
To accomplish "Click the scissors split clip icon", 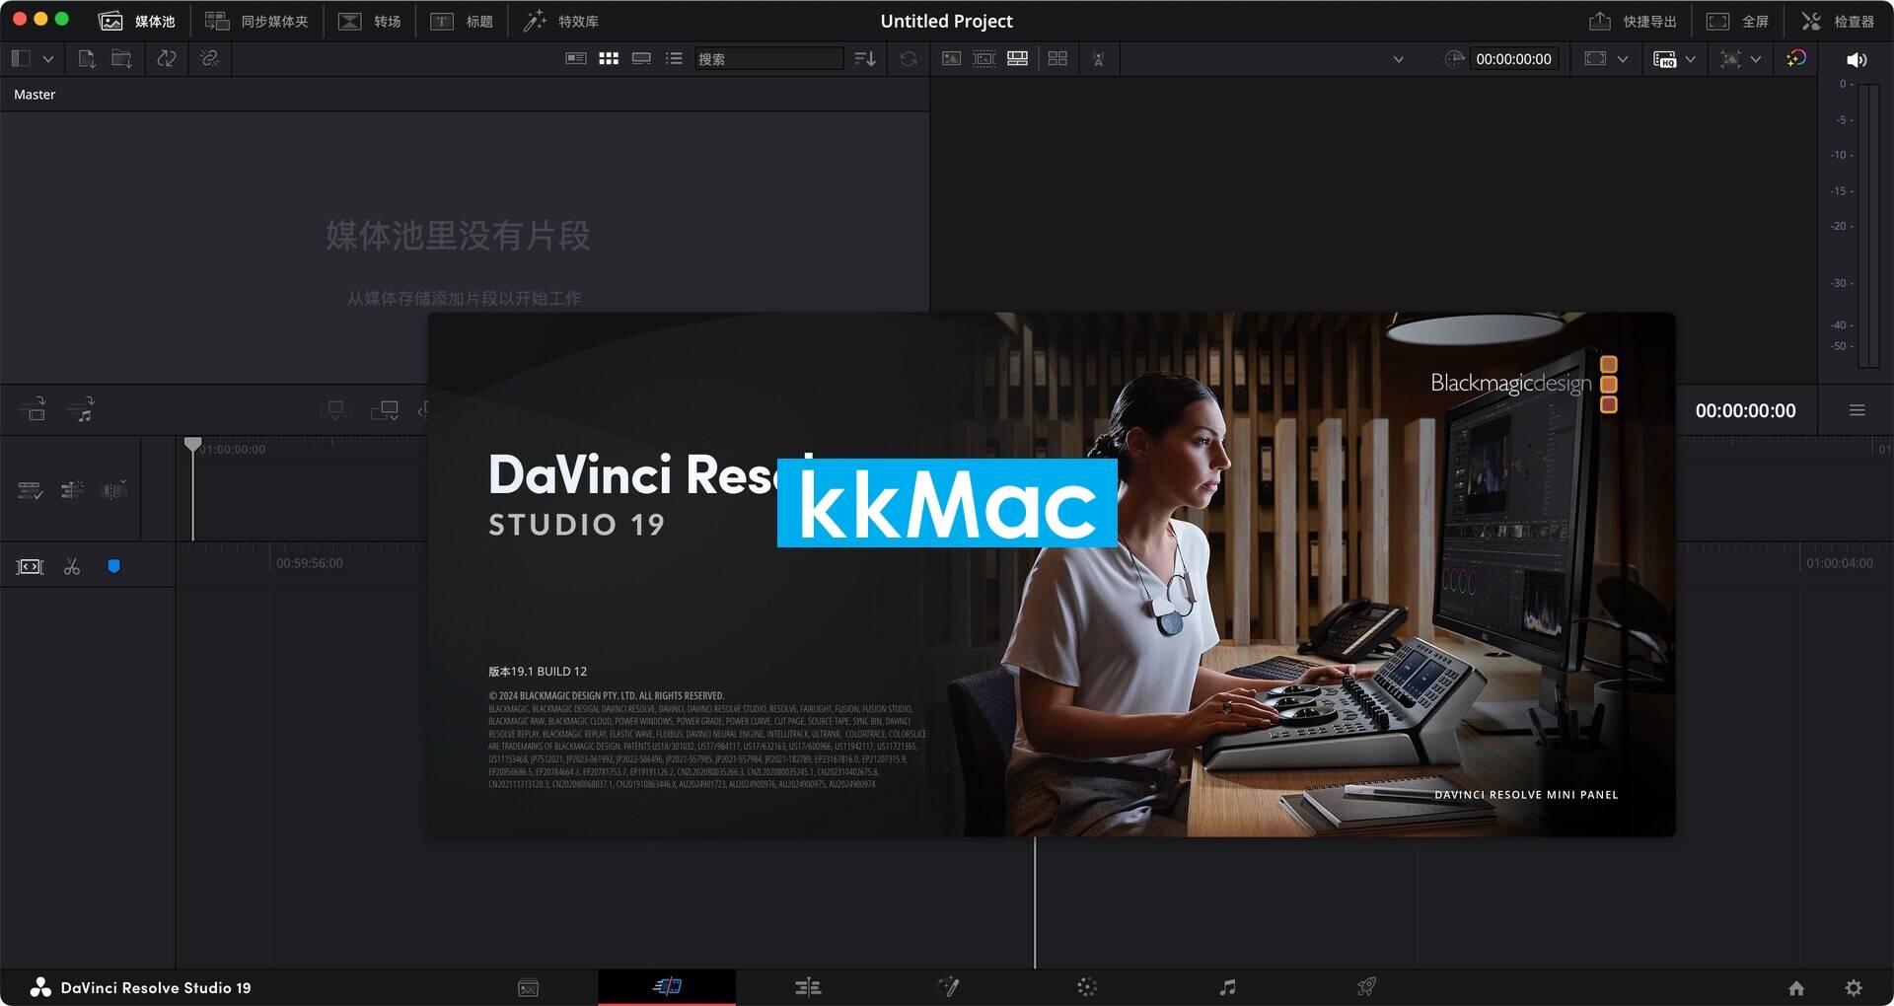I will coord(72,566).
